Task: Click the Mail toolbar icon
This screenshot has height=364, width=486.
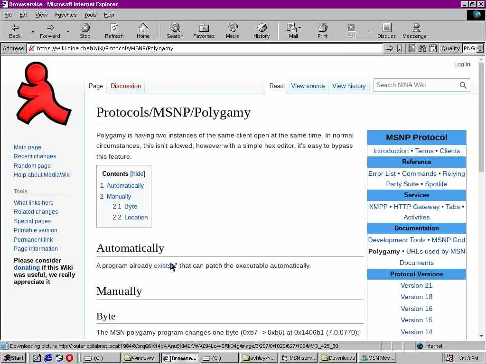Action: click(292, 31)
